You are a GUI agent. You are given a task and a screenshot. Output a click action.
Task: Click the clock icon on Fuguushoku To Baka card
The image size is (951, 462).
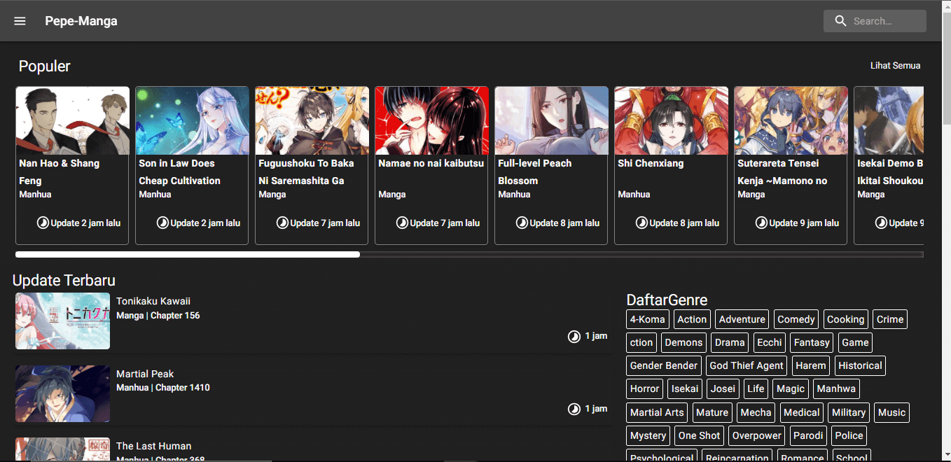[x=282, y=223]
